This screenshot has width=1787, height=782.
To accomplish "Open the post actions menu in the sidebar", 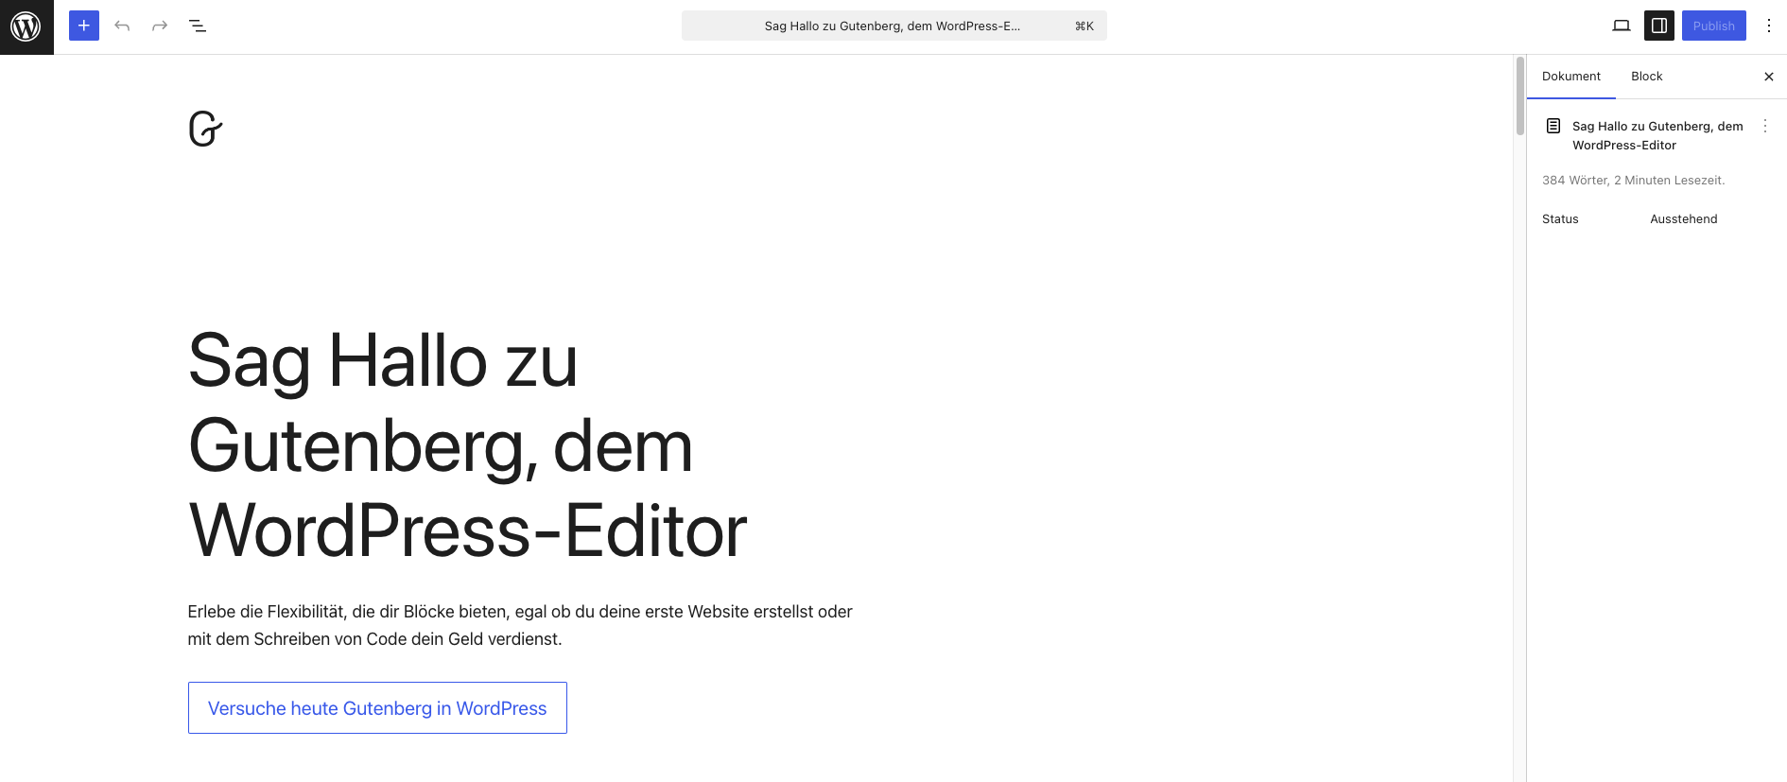I will (1765, 125).
